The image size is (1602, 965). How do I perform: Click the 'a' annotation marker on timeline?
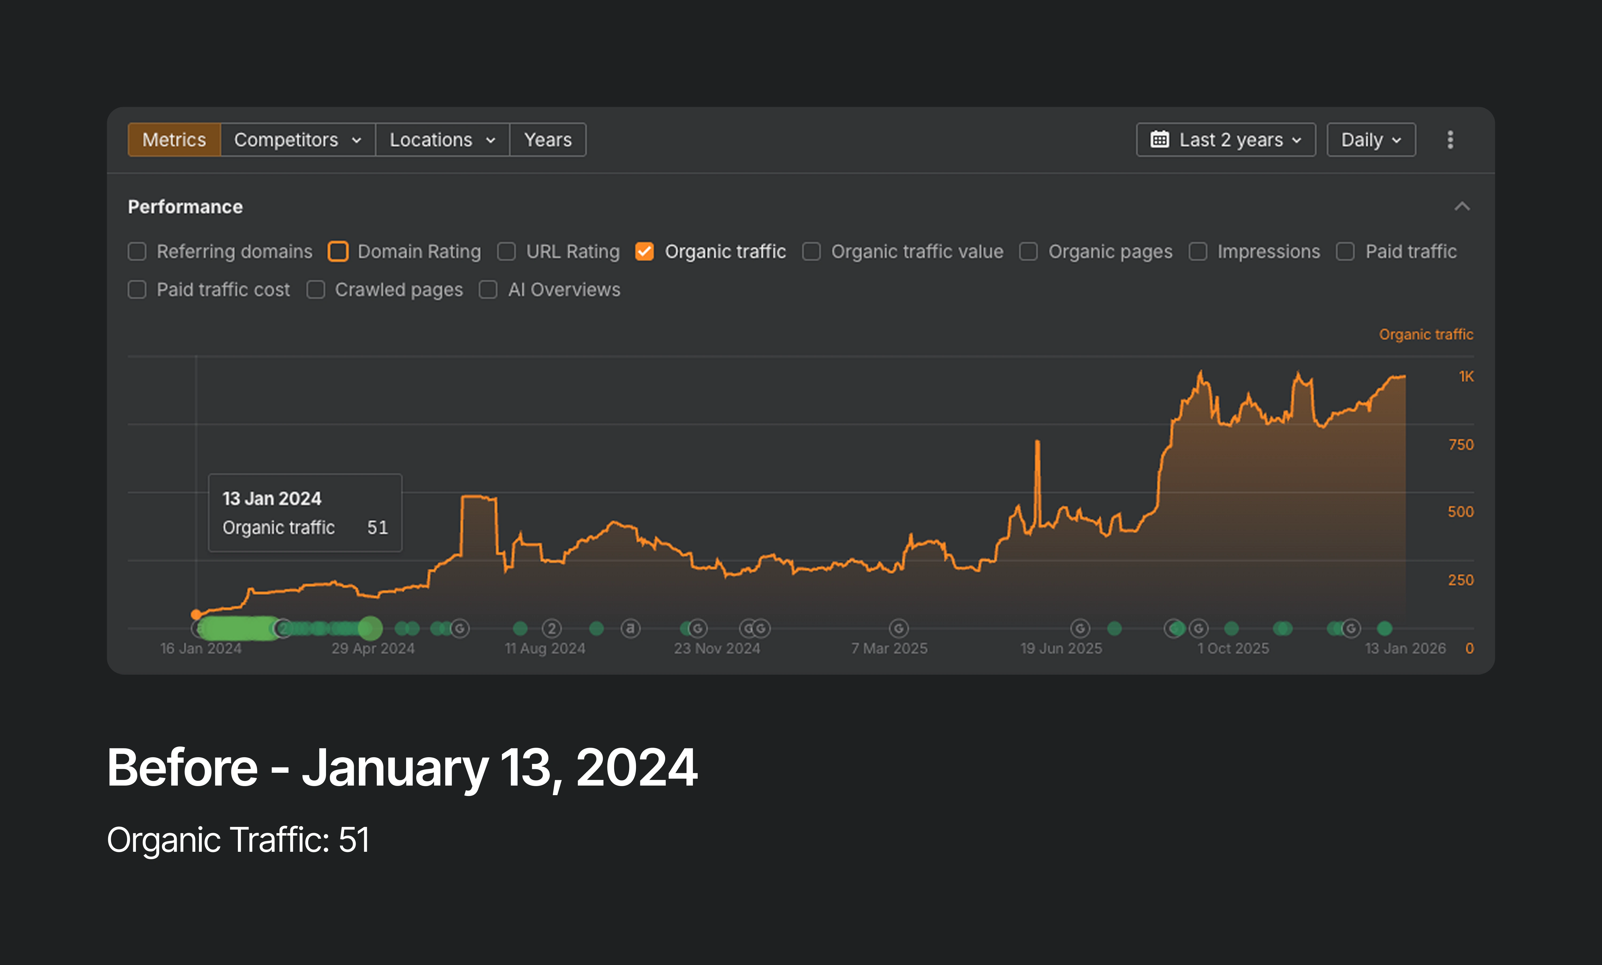[630, 628]
